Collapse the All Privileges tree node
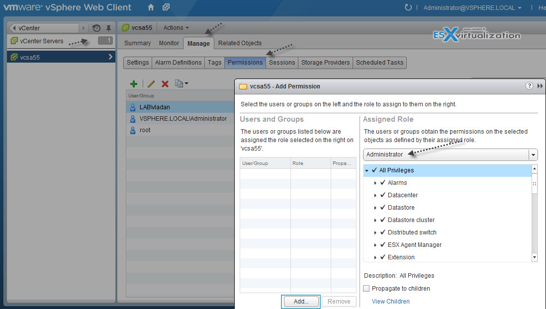Viewport: 546px width, 309px height. pos(366,170)
